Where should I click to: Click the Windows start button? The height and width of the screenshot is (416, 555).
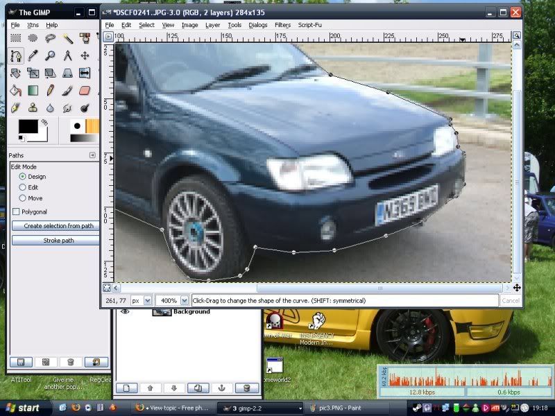pyautogui.click(x=24, y=408)
